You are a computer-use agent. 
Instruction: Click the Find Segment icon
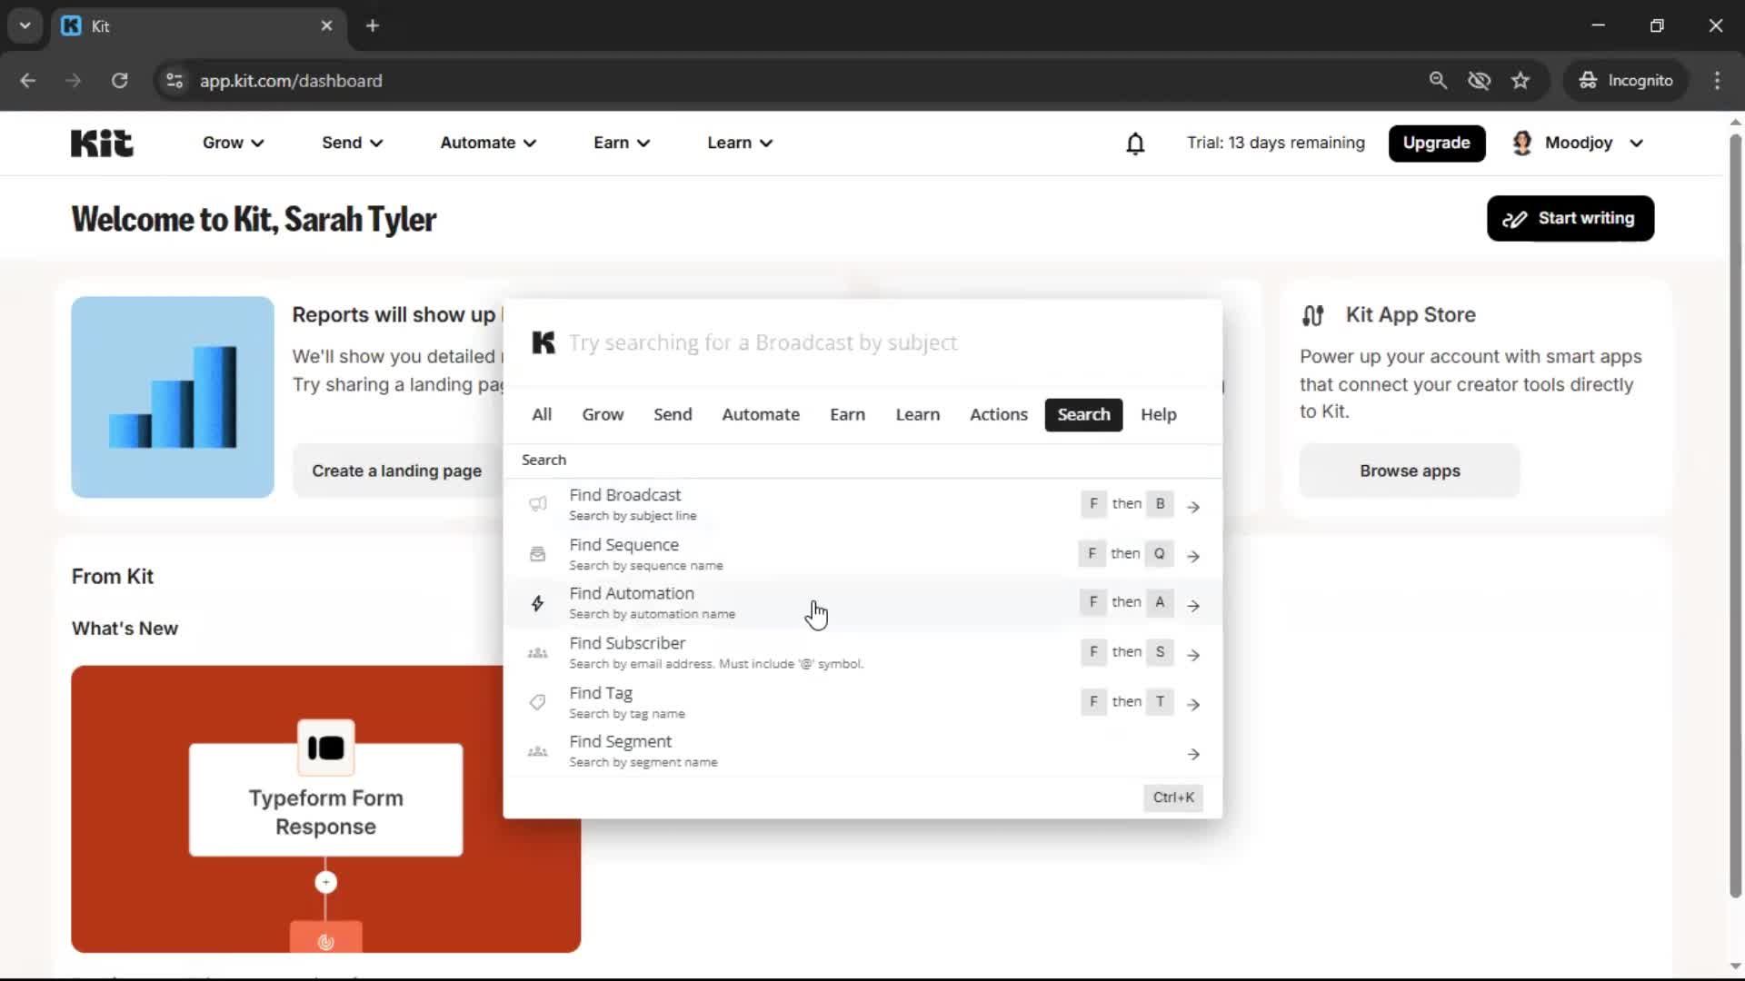click(537, 750)
